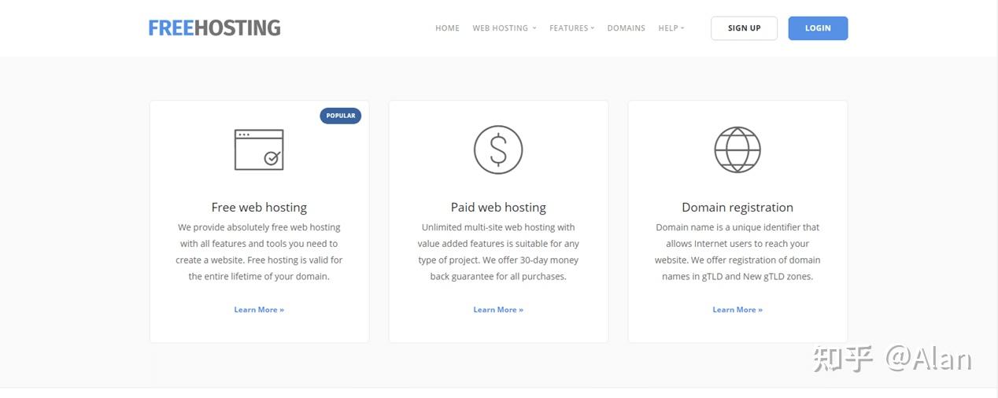This screenshot has width=998, height=398.
Task: Open Learn More under Free web hosting
Action: [259, 310]
